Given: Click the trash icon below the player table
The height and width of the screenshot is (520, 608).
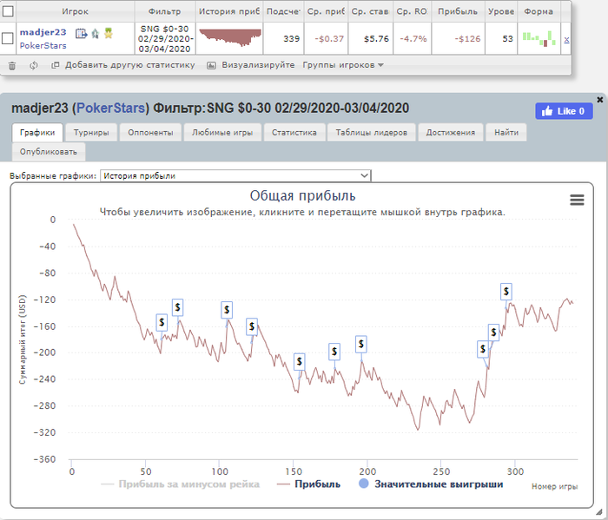Looking at the screenshot, I should pyautogui.click(x=12, y=66).
